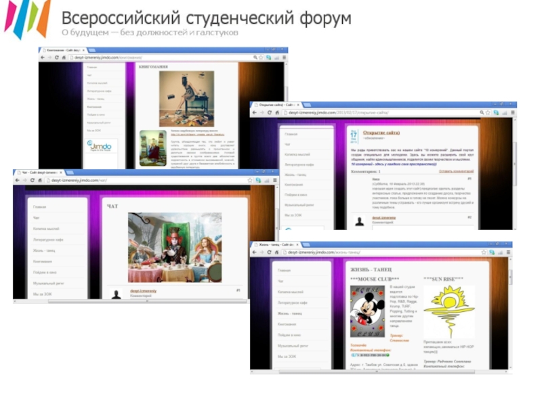The width and height of the screenshot is (542, 406).
Task: Open Chrome menu in the Жизнь - танец window
Action: coord(509,252)
